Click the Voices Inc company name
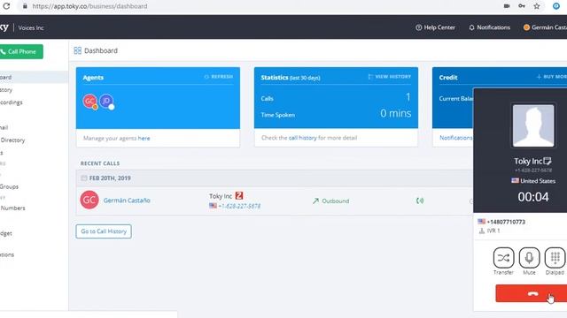Image resolution: width=567 pixels, height=318 pixels. point(31,27)
